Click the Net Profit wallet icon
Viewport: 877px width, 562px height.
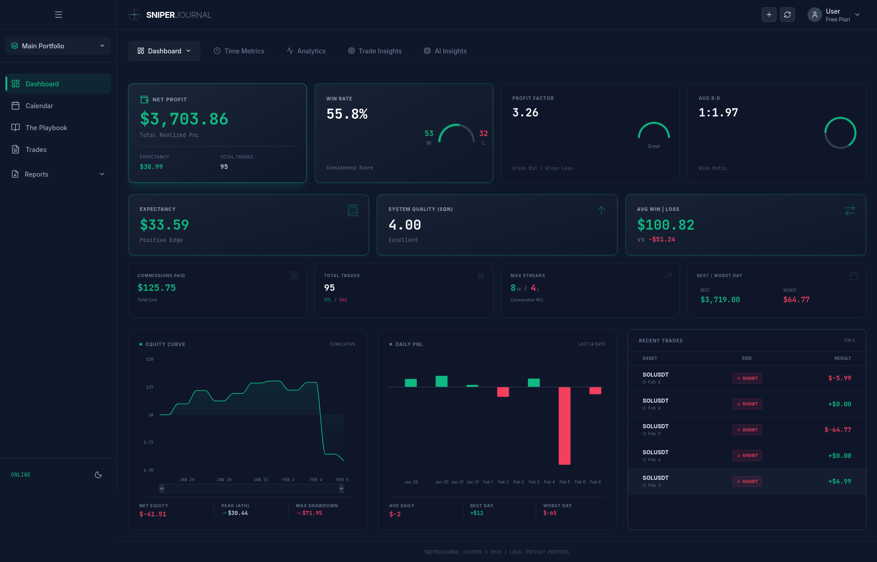click(x=144, y=100)
